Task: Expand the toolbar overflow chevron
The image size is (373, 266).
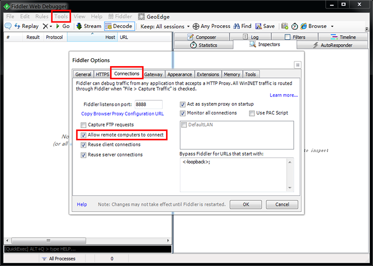Action: pyautogui.click(x=366, y=29)
